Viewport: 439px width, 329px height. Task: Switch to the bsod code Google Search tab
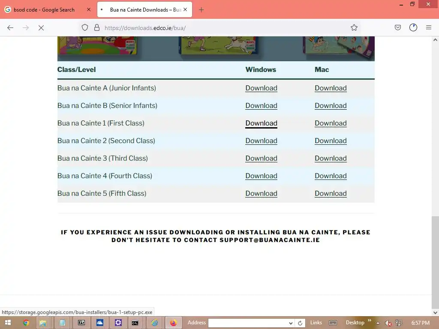point(44,10)
